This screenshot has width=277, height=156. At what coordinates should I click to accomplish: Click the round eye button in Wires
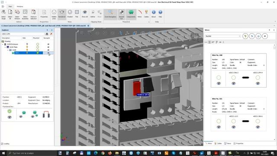tap(265, 36)
